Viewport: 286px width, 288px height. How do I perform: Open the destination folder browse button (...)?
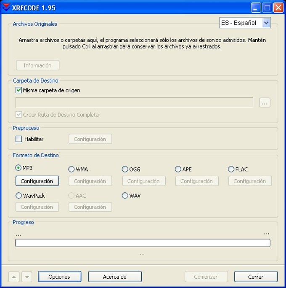point(265,102)
